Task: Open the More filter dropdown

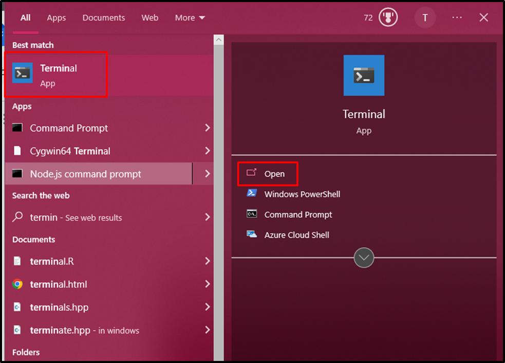Action: [x=190, y=17]
